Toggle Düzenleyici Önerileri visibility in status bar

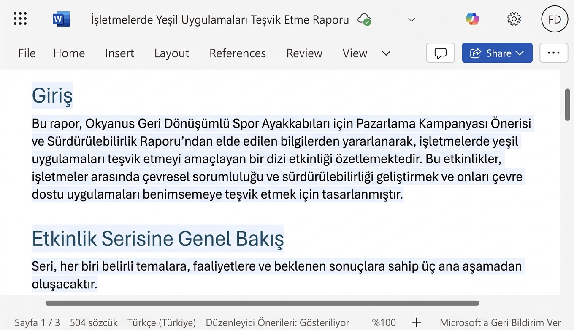tap(277, 322)
